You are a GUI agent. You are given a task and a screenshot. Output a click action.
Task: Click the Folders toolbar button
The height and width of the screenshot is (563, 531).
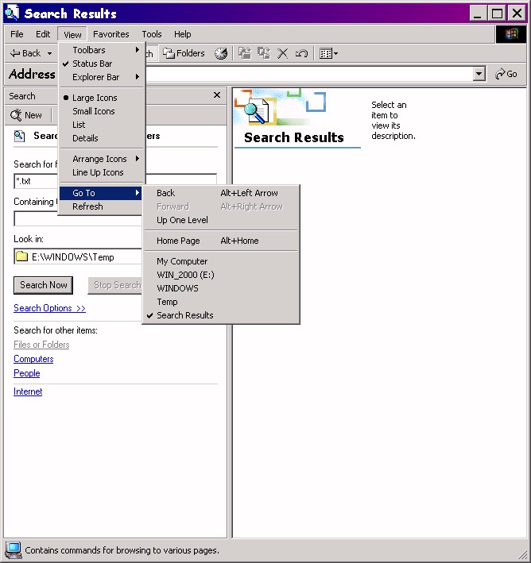coord(184,53)
